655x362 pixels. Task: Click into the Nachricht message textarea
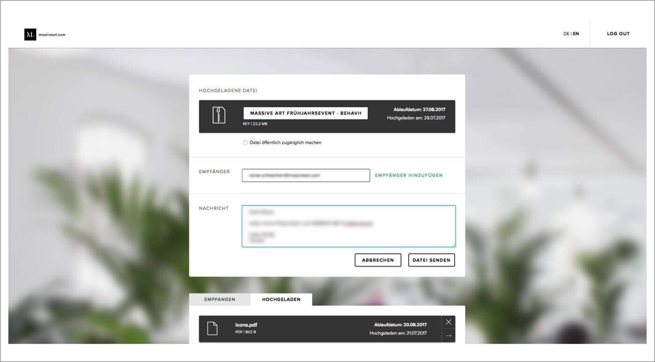tap(348, 226)
